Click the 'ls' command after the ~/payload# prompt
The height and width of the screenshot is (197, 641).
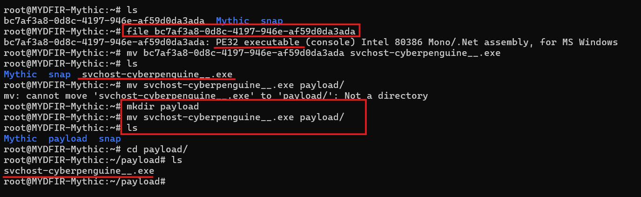[x=176, y=160]
